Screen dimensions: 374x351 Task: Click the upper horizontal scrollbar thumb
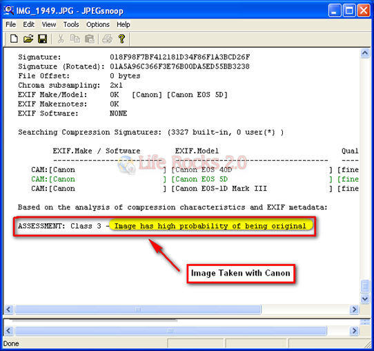pyautogui.click(x=138, y=310)
